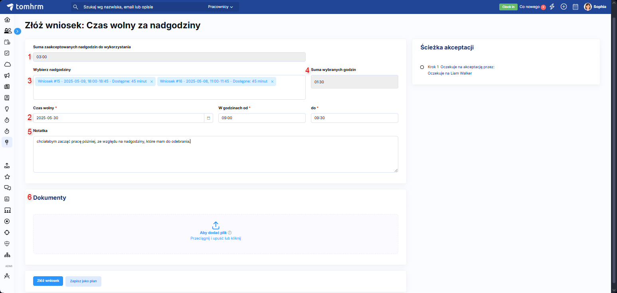The width and height of the screenshot is (617, 293).
Task: Click the cloud icon in sidebar
Action: coord(7,64)
